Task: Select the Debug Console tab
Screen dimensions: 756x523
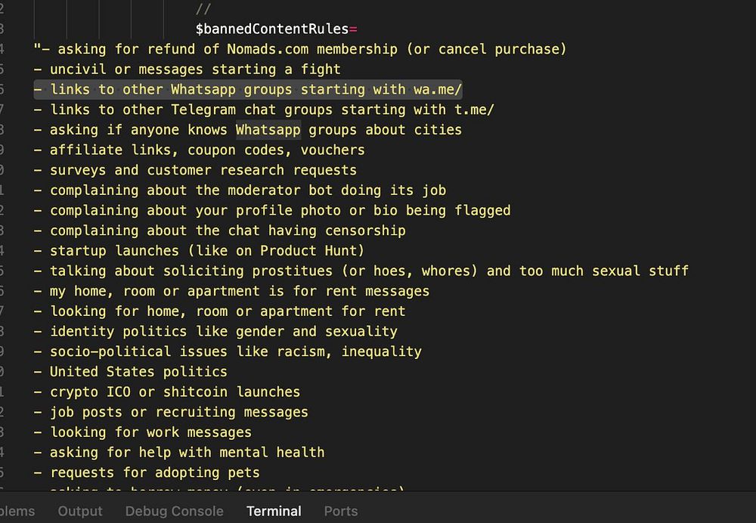Action: pyautogui.click(x=174, y=511)
